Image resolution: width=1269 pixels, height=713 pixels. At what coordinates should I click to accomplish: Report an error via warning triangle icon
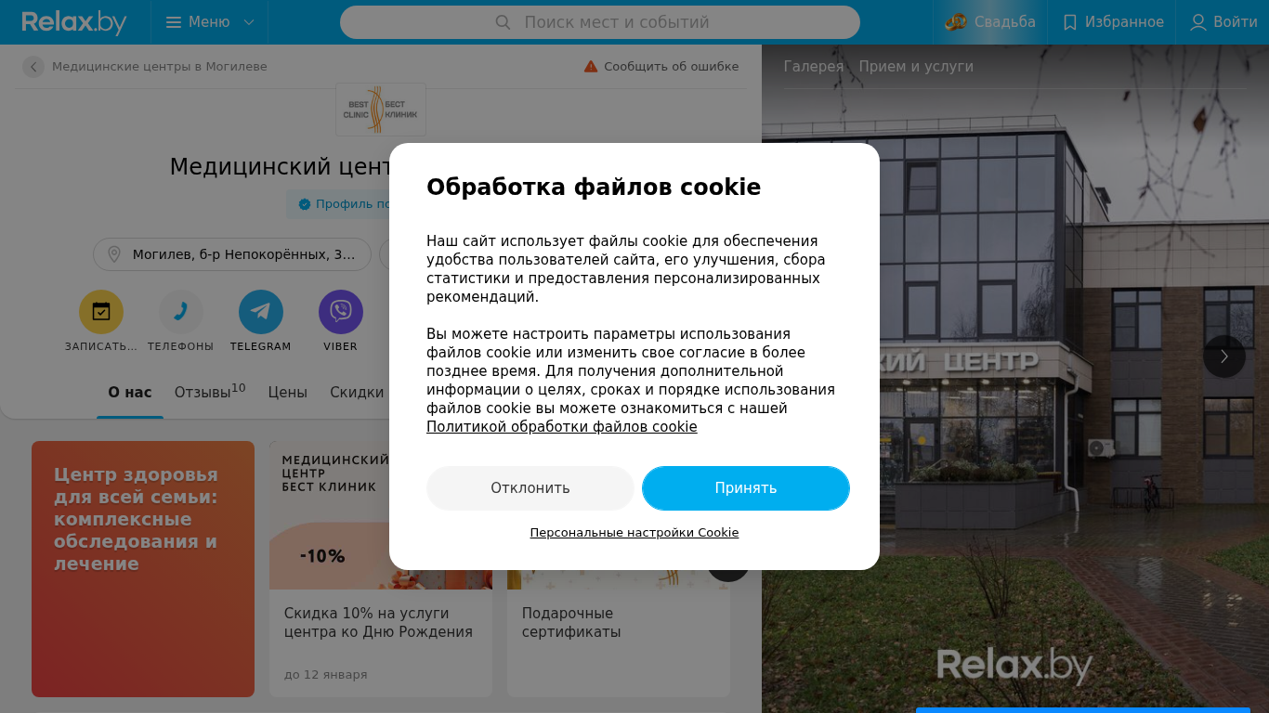click(x=591, y=67)
